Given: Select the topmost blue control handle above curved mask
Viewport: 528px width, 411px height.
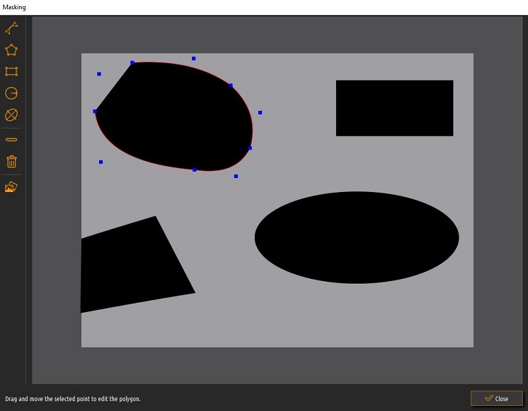Looking at the screenshot, I should [x=193, y=59].
